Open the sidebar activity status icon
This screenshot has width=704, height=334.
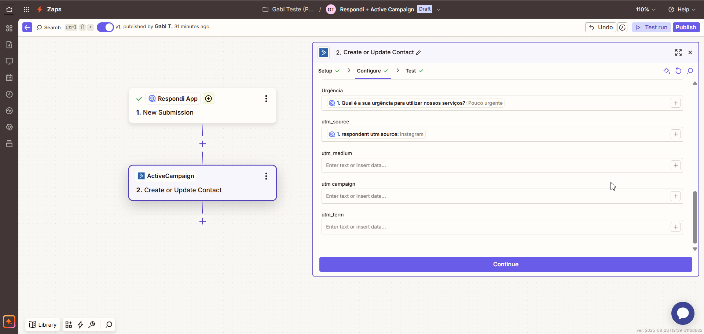click(x=9, y=111)
